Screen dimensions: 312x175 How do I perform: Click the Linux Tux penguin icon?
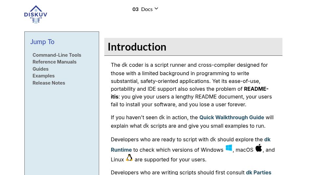[x=129, y=158]
